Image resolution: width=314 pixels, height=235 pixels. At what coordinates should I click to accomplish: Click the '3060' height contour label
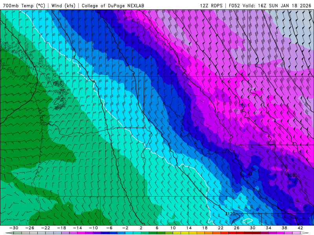point(292,175)
